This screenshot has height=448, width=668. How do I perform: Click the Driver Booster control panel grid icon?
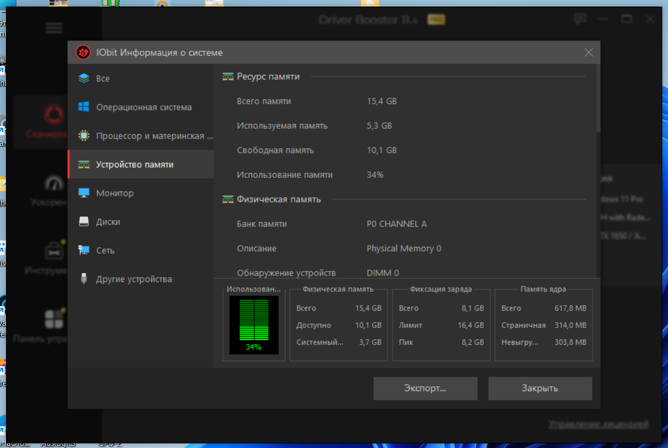54,319
